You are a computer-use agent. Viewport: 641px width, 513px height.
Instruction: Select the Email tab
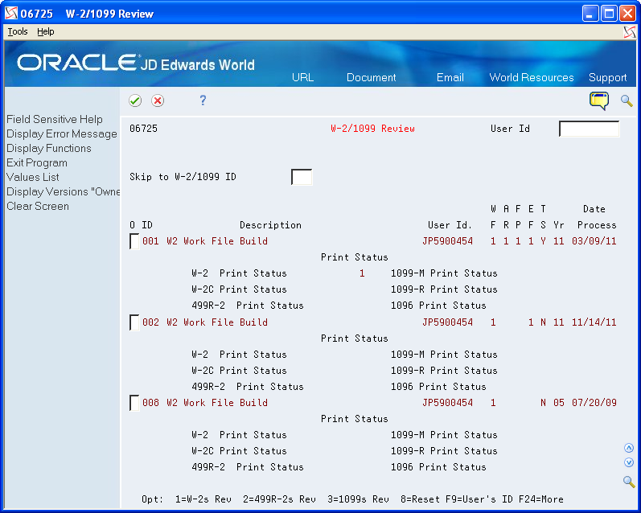[x=450, y=77]
